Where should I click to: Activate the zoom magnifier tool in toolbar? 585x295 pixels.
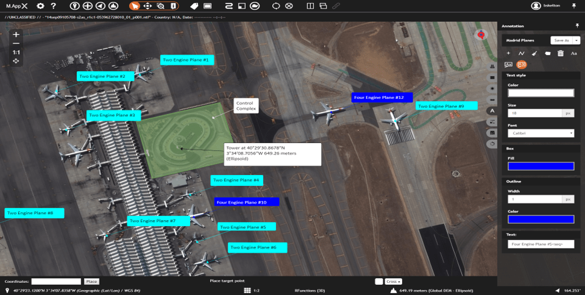[x=161, y=5]
